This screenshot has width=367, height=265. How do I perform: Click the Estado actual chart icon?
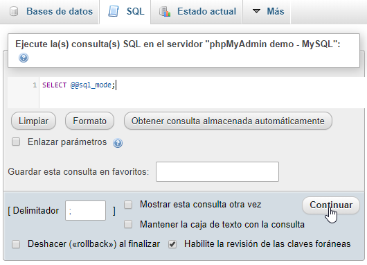165,12
